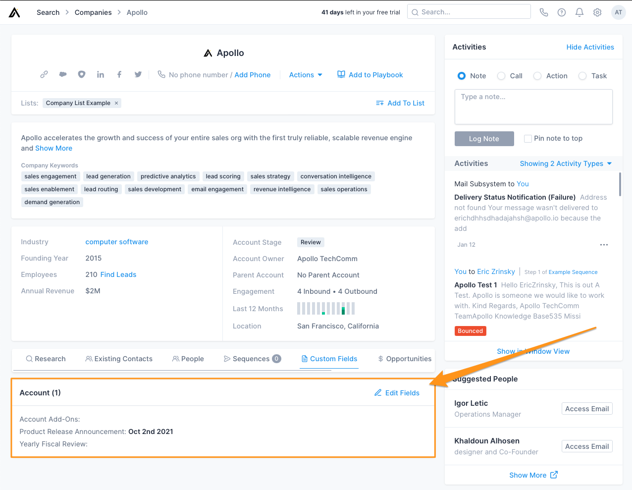The height and width of the screenshot is (490, 632).
Task: Switch to the Research tab
Action: pyautogui.click(x=46, y=359)
